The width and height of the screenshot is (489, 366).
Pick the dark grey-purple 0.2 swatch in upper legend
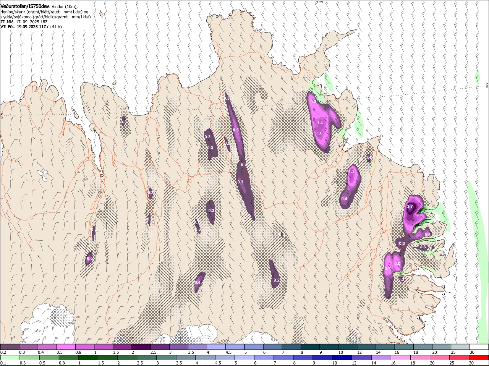click(x=10, y=347)
